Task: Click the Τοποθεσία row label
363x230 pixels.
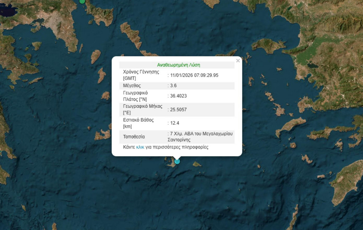Action: pyautogui.click(x=134, y=137)
